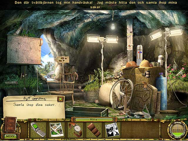Click the 'Samla ihop dina saker' mission note

pos(34,107)
